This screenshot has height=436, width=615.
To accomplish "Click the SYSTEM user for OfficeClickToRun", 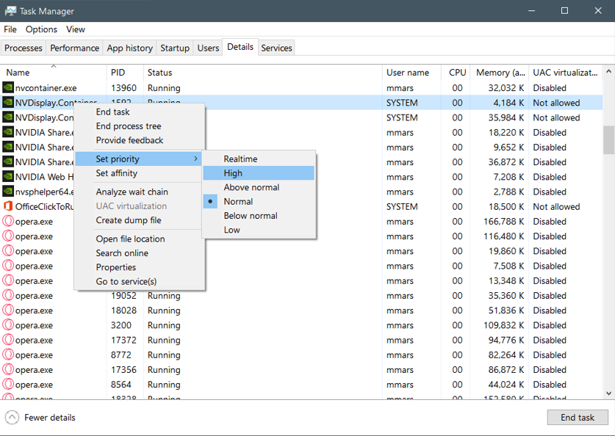I will point(402,206).
